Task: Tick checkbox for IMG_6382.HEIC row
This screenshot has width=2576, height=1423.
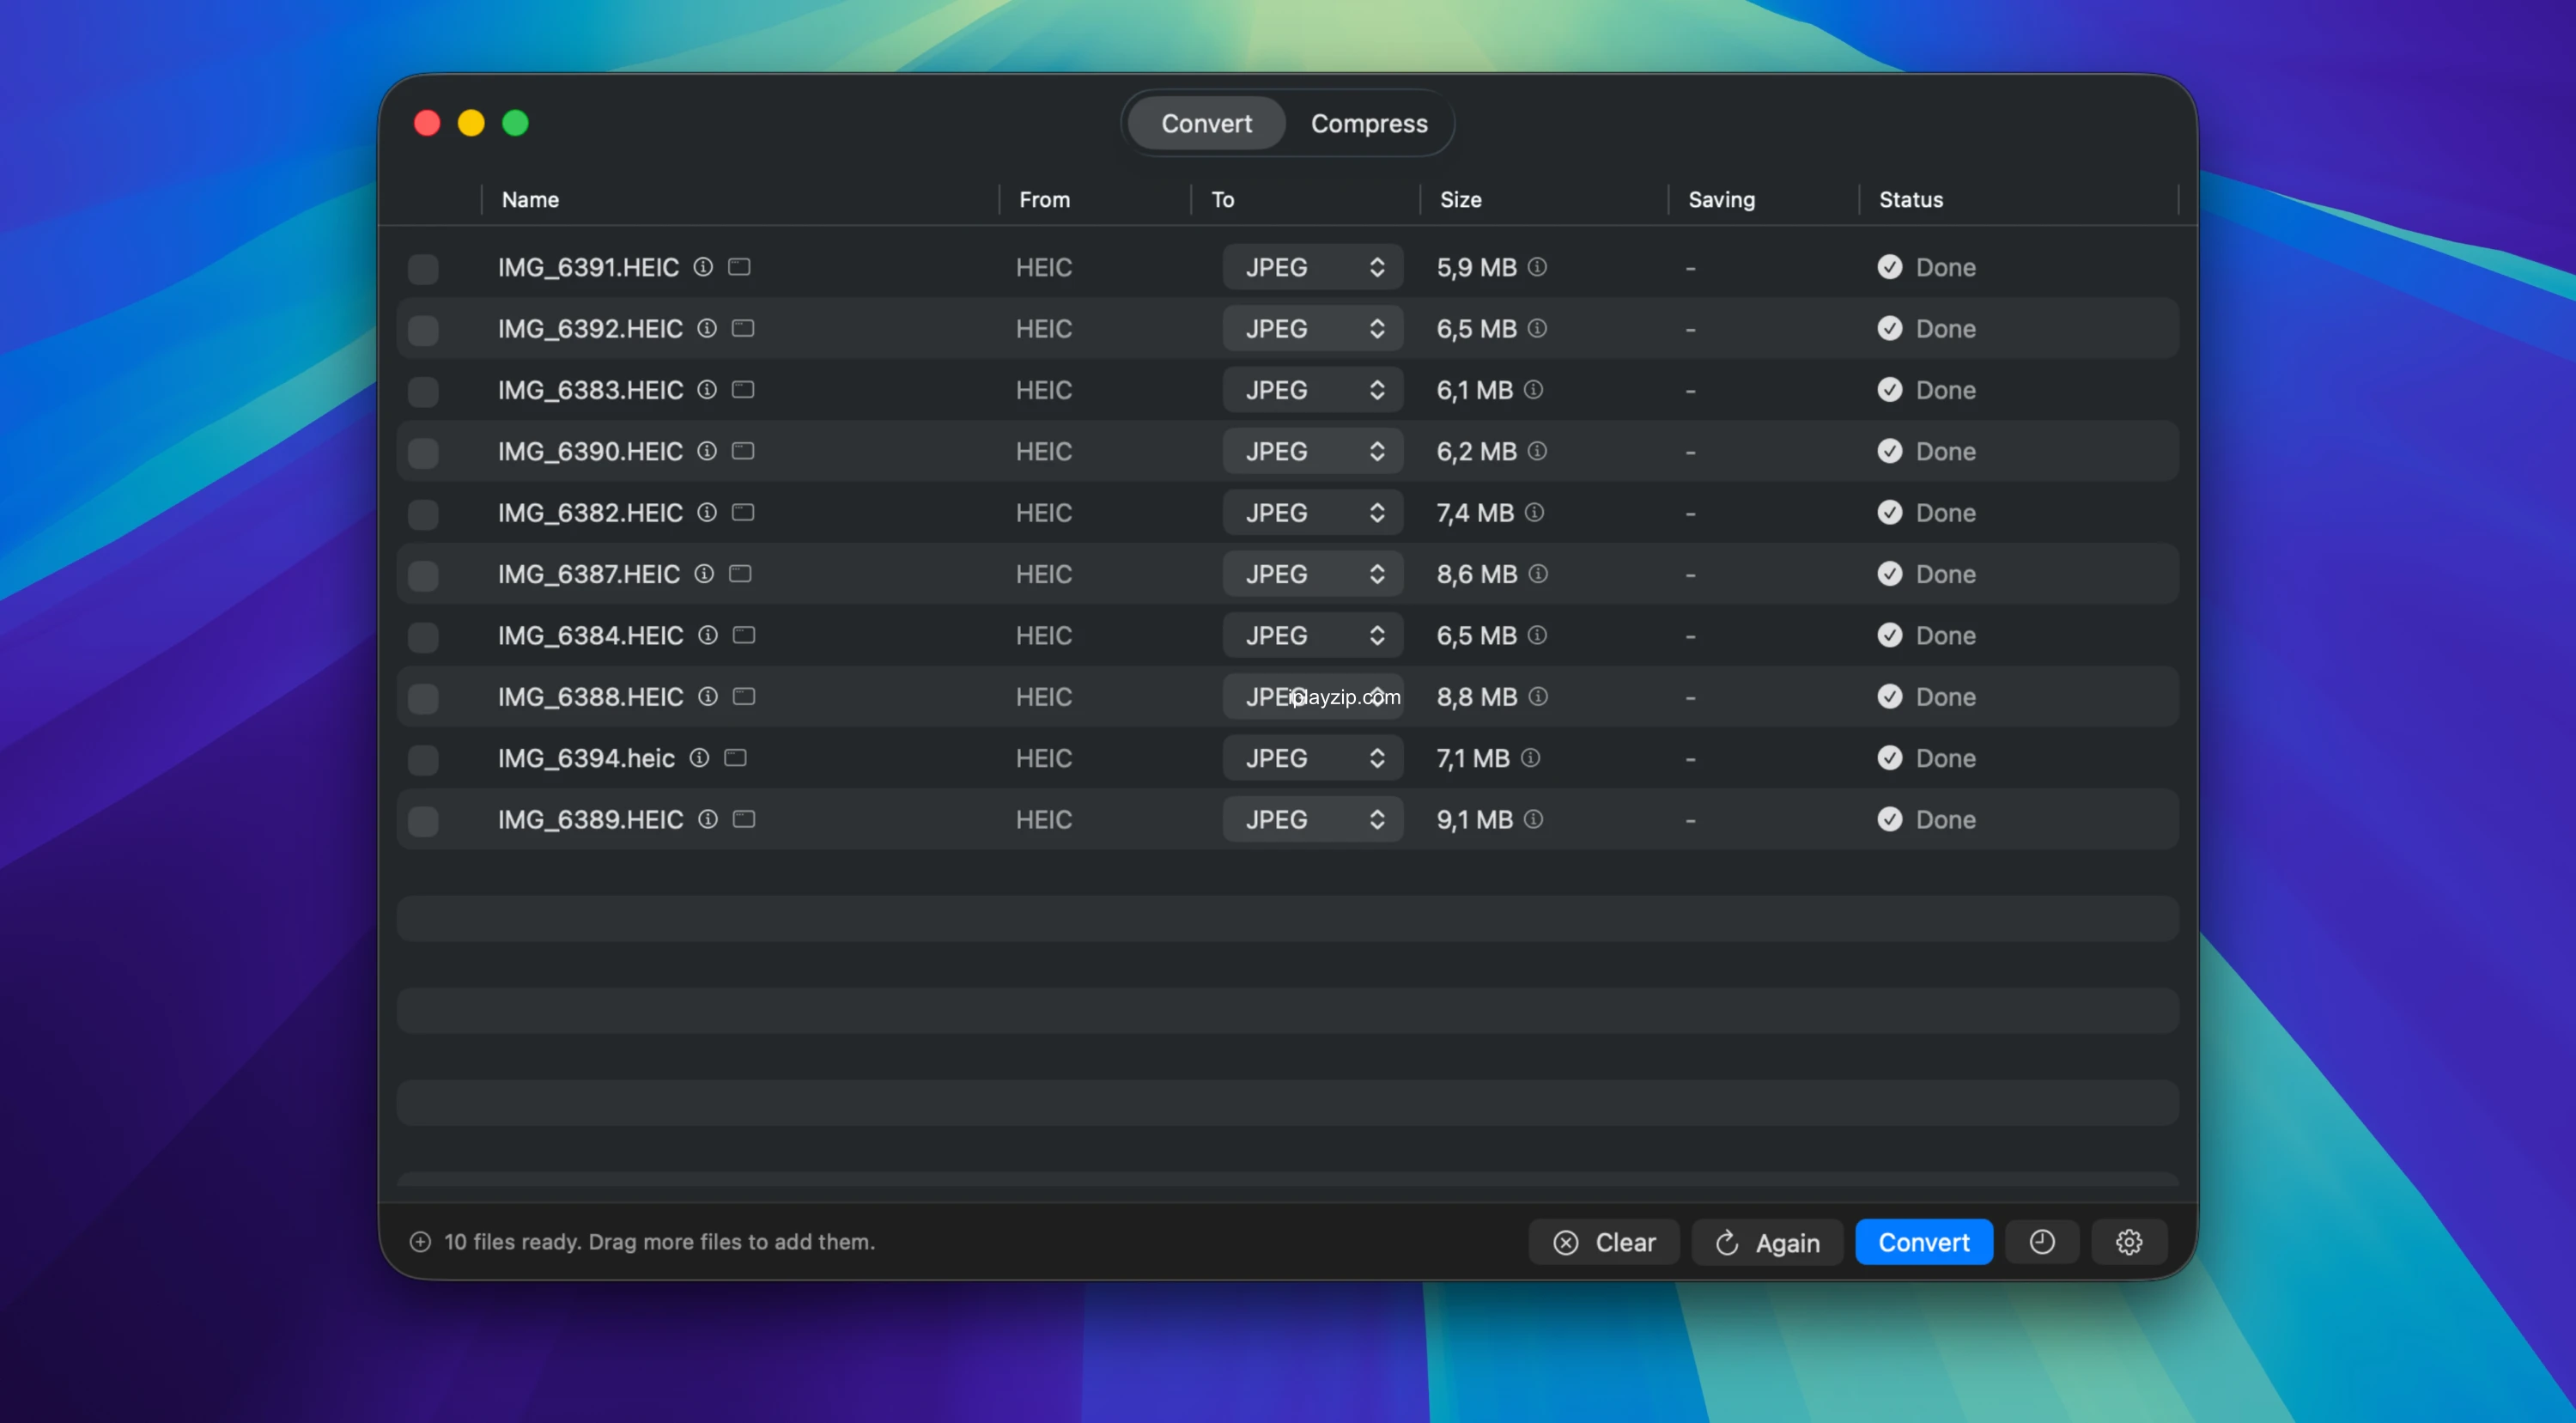Action: pyautogui.click(x=423, y=514)
